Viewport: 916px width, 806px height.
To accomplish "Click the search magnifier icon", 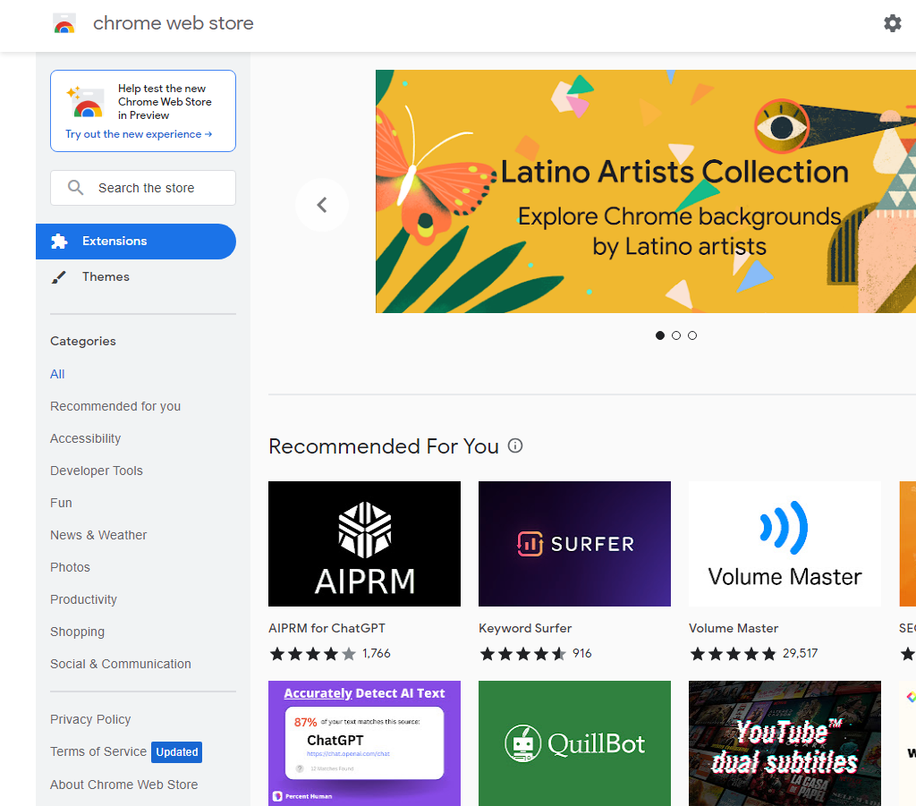I will (x=75, y=188).
